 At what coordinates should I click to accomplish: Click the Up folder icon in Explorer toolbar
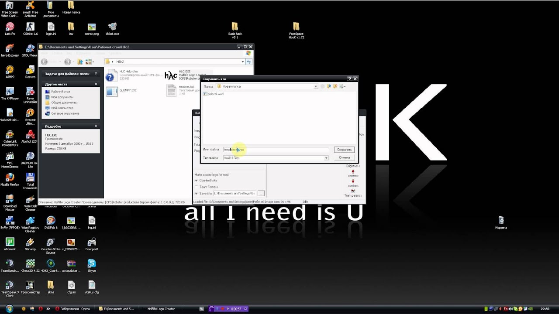point(80,62)
